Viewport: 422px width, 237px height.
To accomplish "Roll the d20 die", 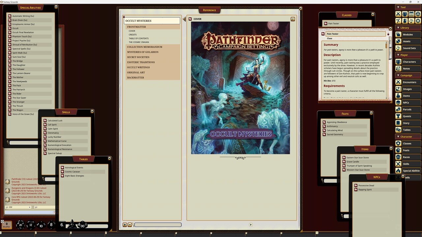I will [20, 225].
